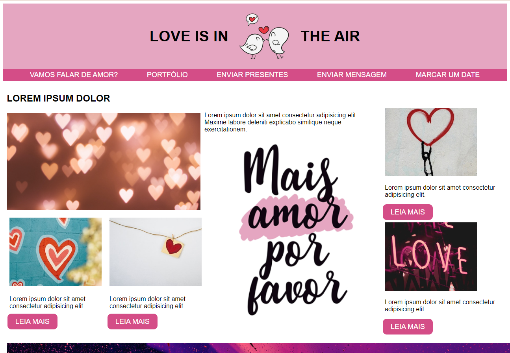510x353 pixels.
Task: Open the painted heart on blue wall image
Action: (56, 252)
